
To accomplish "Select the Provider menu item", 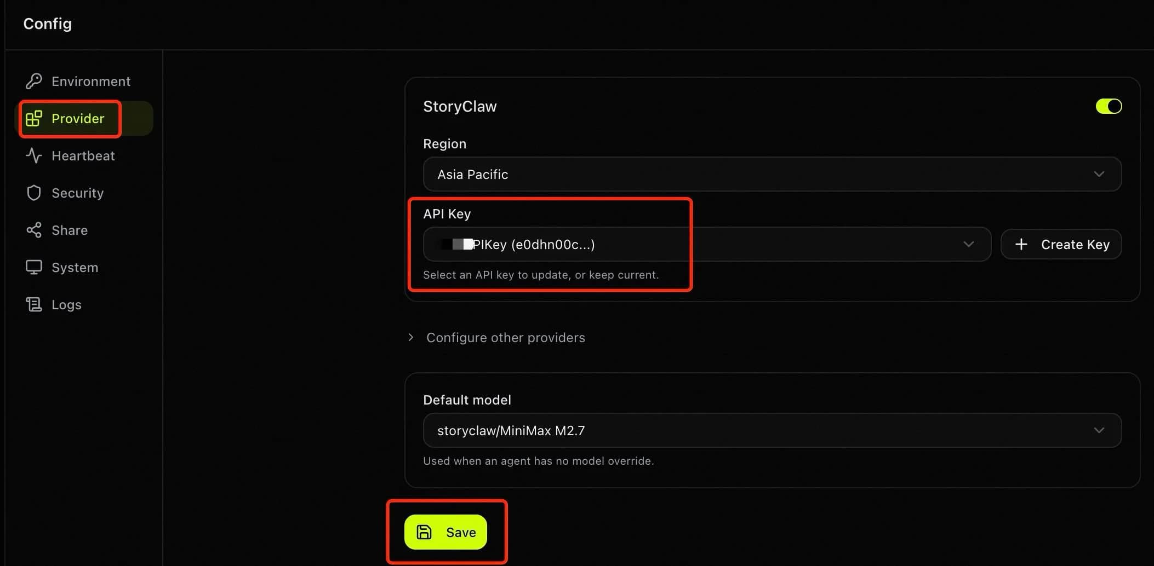I will click(x=83, y=118).
